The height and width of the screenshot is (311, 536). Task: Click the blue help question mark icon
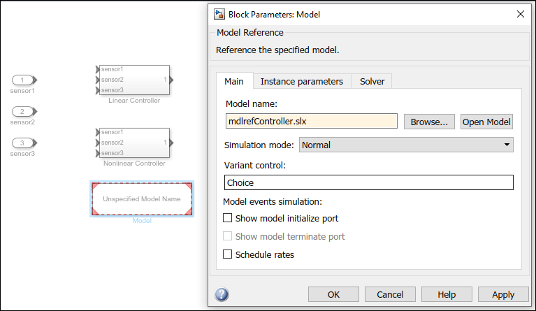pyautogui.click(x=222, y=294)
